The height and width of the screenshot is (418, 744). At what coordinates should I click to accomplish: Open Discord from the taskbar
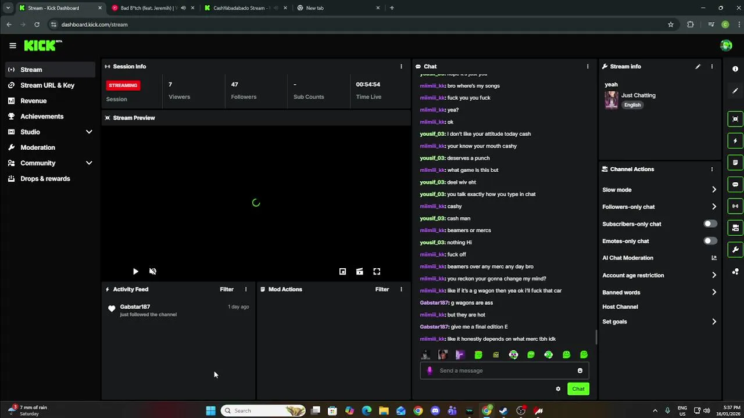coord(435,410)
